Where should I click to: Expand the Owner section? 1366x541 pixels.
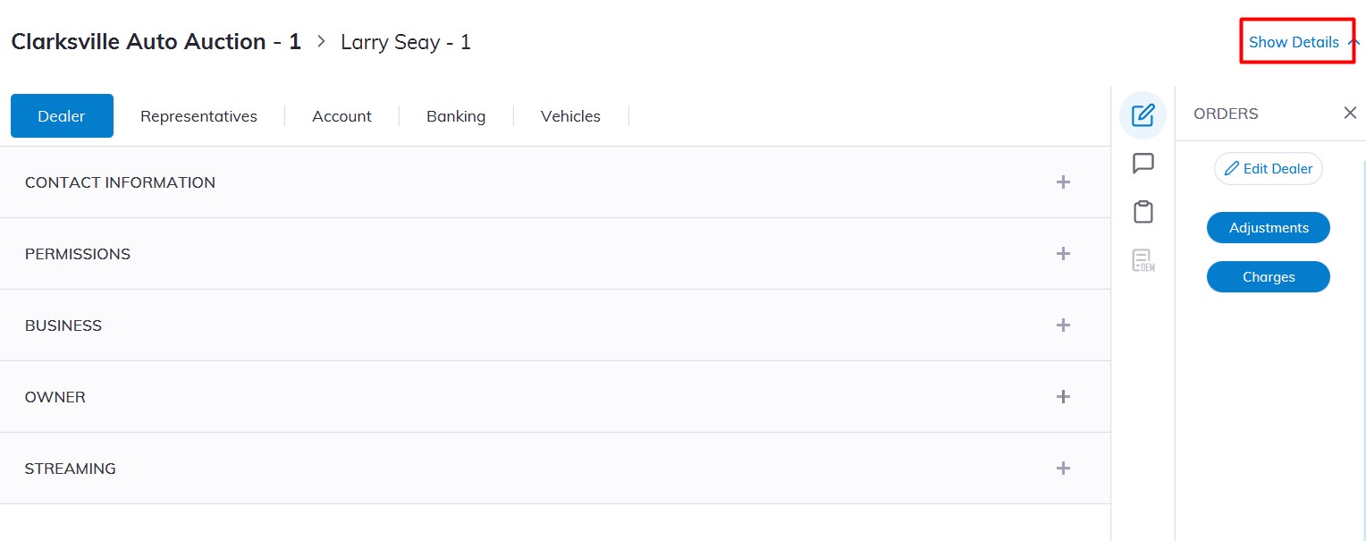[1063, 397]
